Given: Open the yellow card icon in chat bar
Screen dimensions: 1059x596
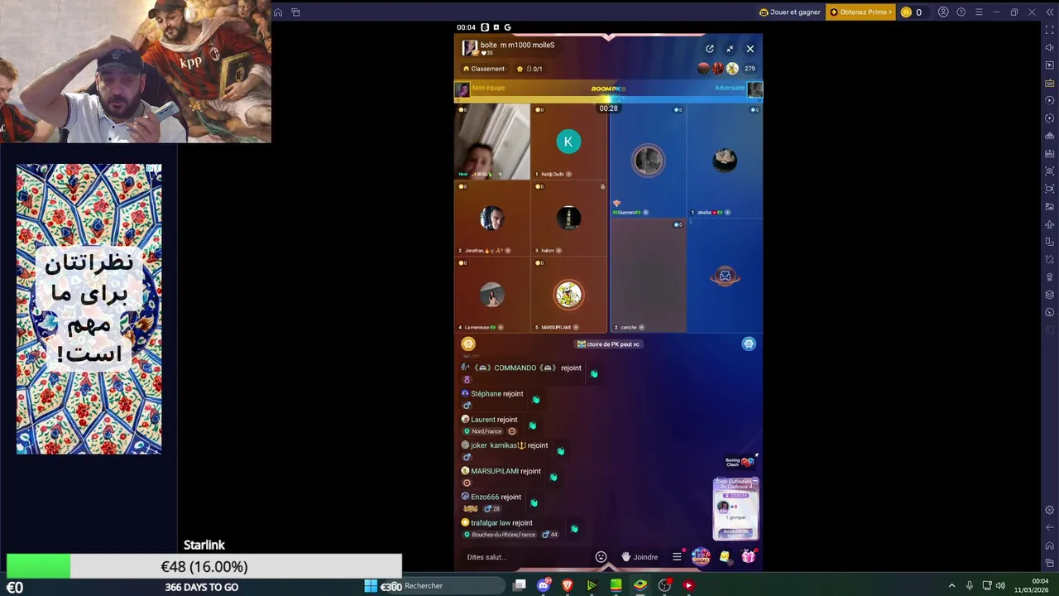Looking at the screenshot, I should [725, 557].
